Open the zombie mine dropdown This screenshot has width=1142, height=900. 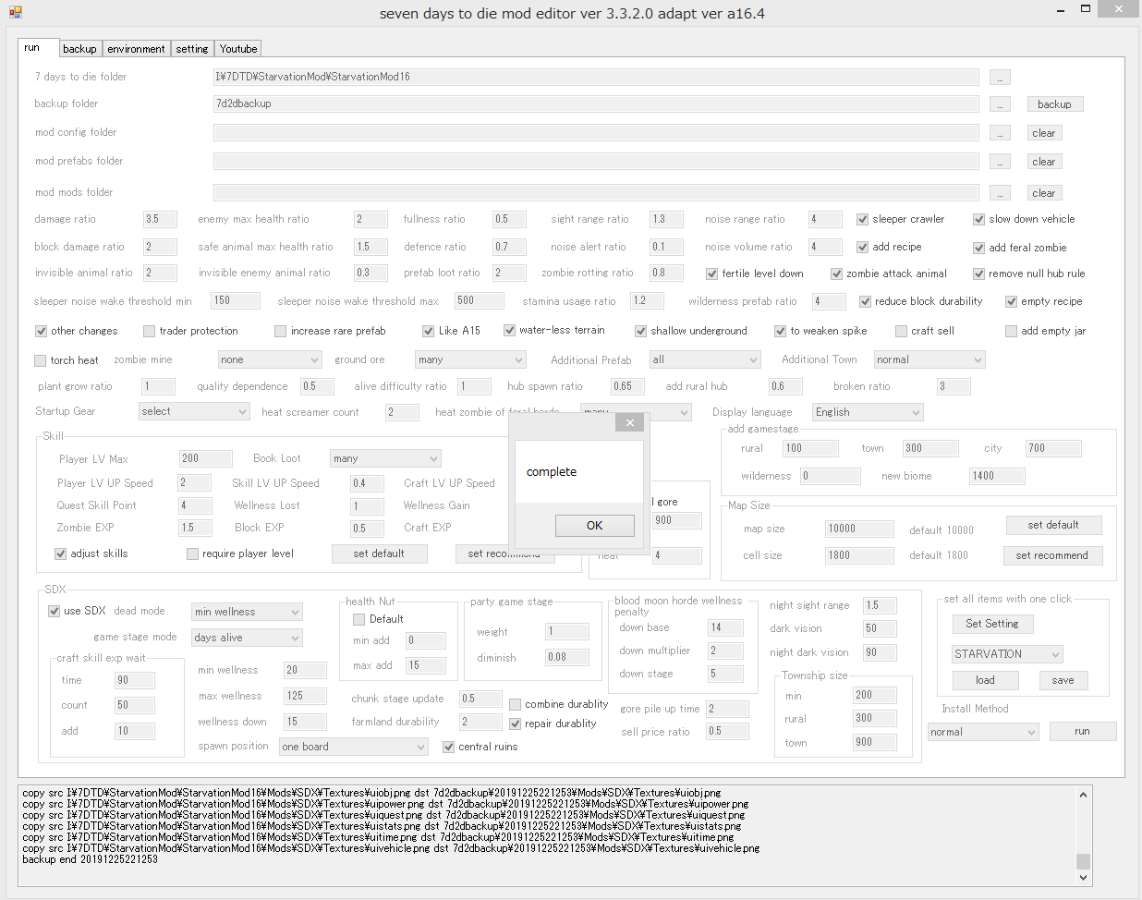pyautogui.click(x=270, y=359)
